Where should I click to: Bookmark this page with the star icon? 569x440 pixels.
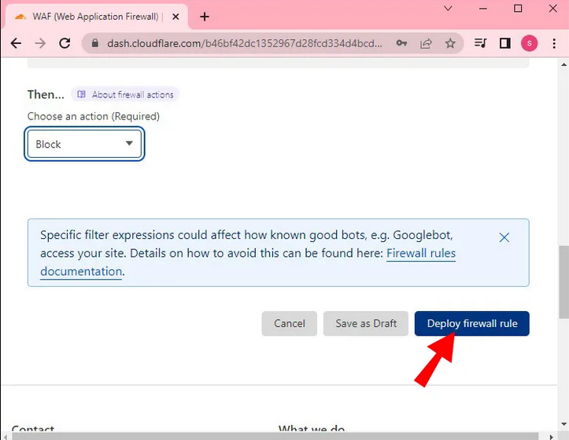450,44
